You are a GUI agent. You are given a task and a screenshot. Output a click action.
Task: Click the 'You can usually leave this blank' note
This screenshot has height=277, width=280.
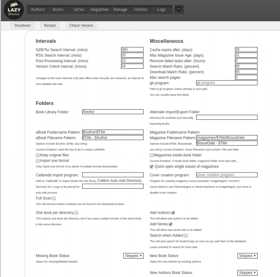[169, 95]
